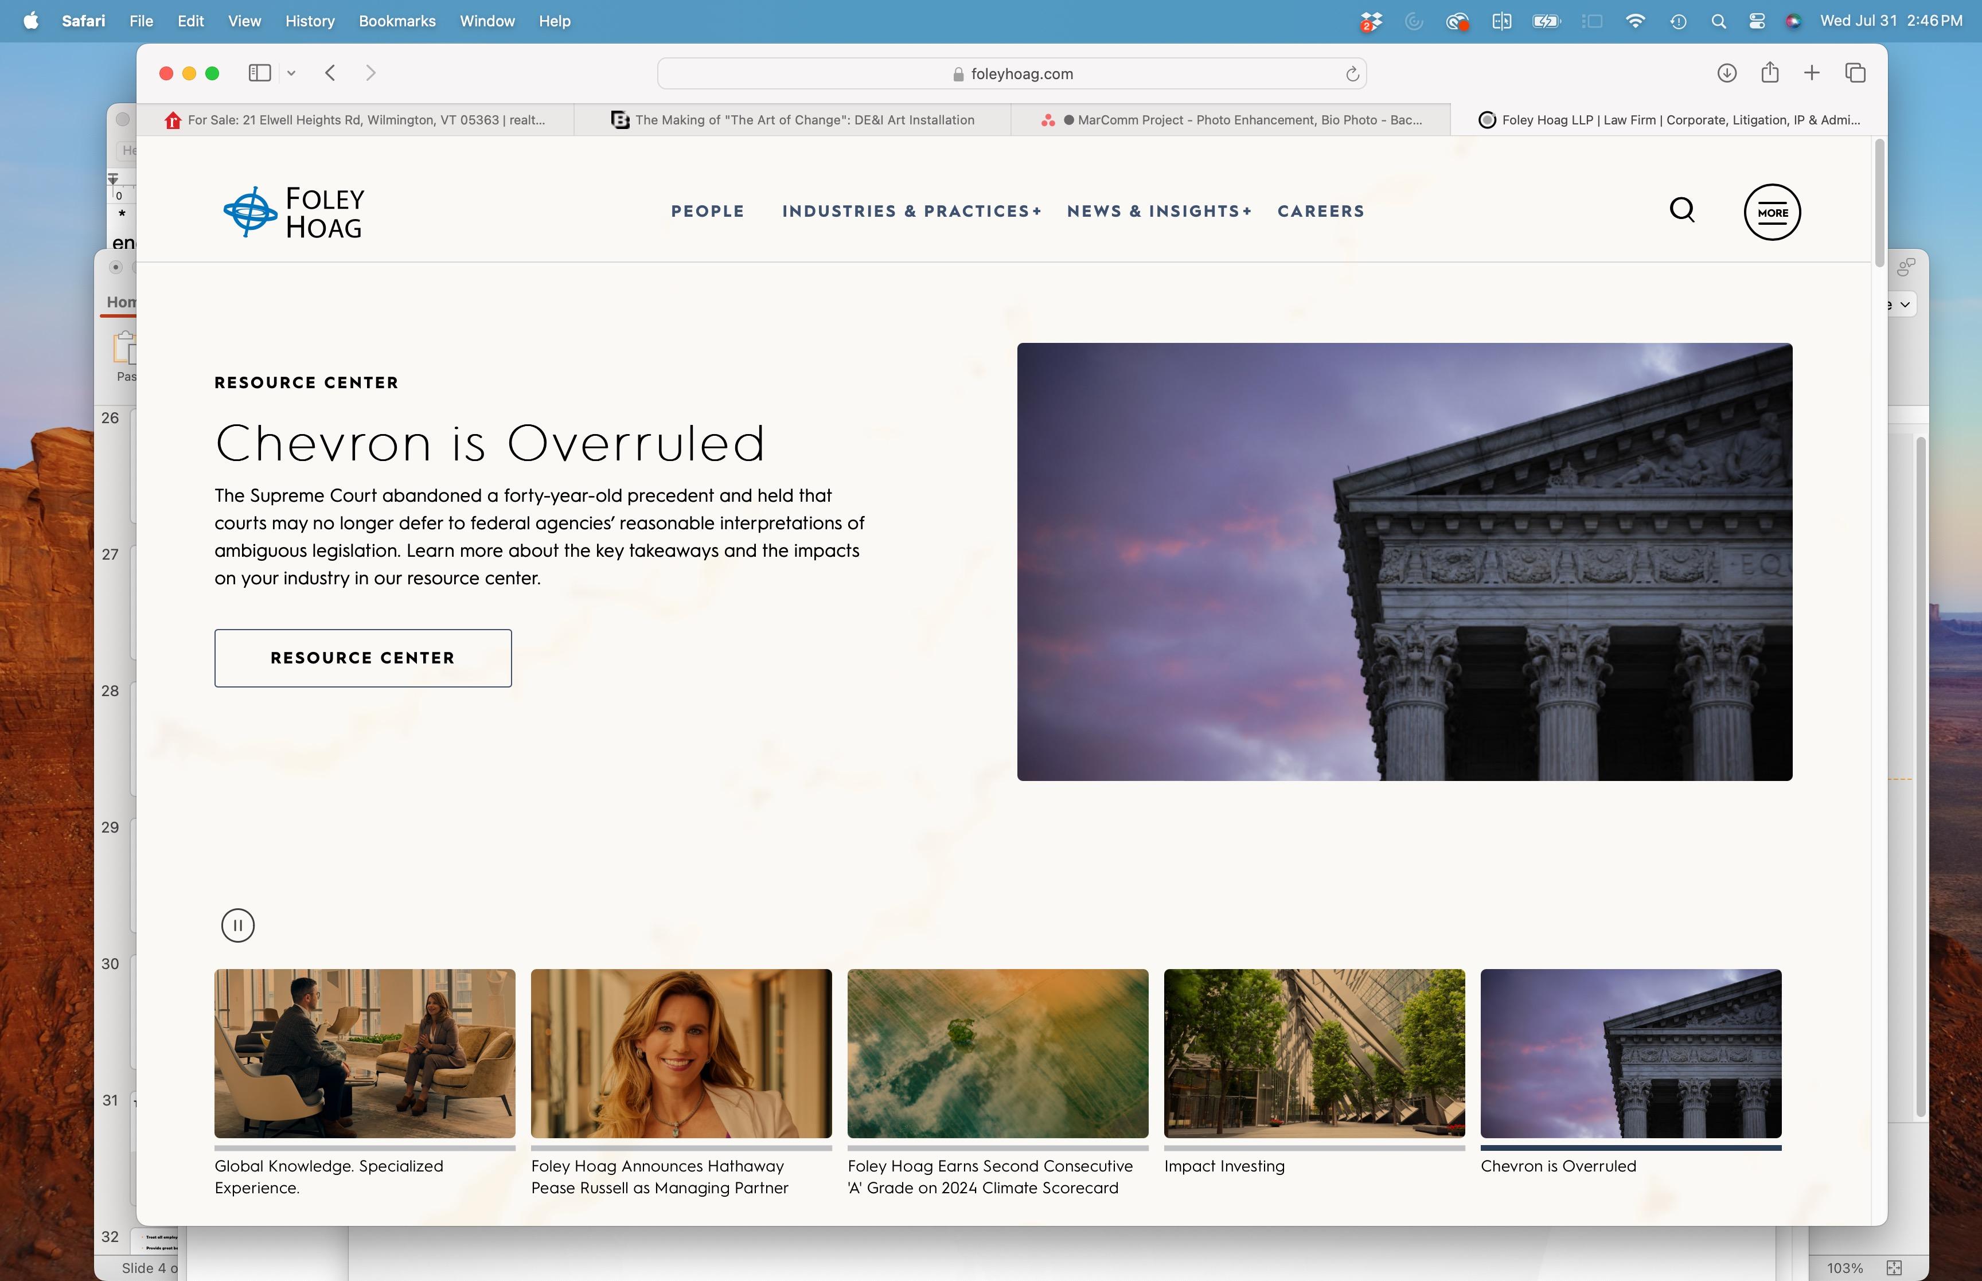Image resolution: width=1982 pixels, height=1281 pixels.
Task: Pause the homepage carousel
Action: point(238,925)
